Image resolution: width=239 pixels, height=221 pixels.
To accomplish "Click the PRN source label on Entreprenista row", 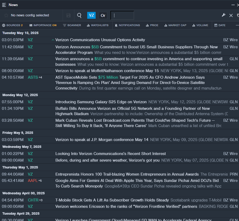I will pos(234,174).
